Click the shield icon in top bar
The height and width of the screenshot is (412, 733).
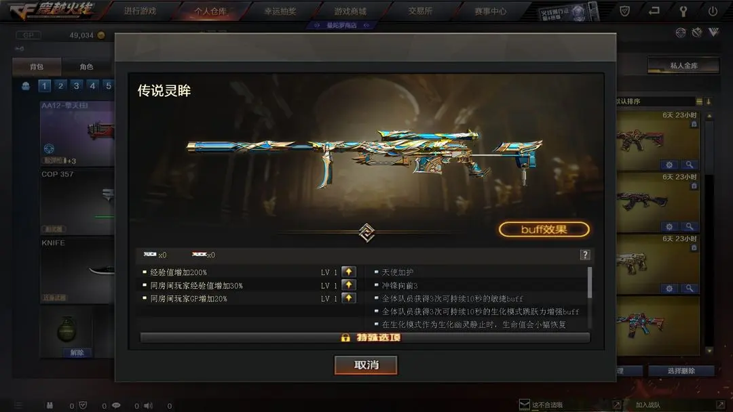(x=624, y=11)
